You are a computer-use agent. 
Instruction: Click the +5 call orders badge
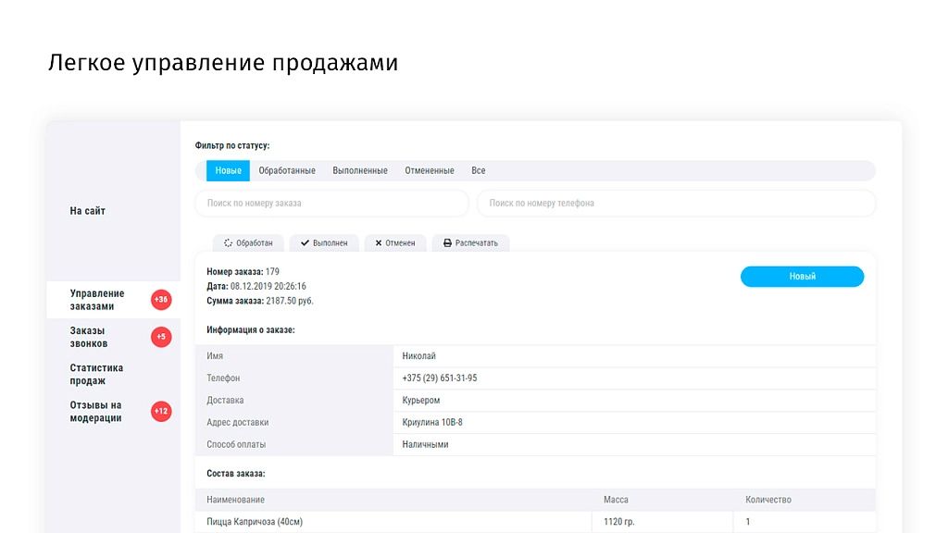(x=161, y=337)
